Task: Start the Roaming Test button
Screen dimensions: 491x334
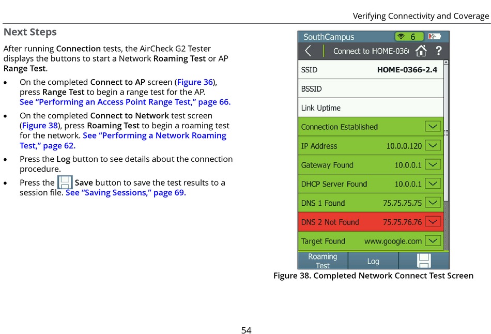Action: (323, 261)
